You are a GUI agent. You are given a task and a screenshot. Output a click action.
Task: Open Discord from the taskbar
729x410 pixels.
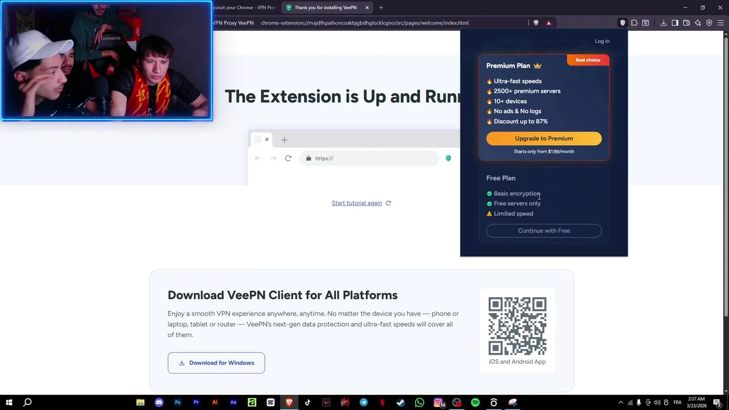[159, 403]
